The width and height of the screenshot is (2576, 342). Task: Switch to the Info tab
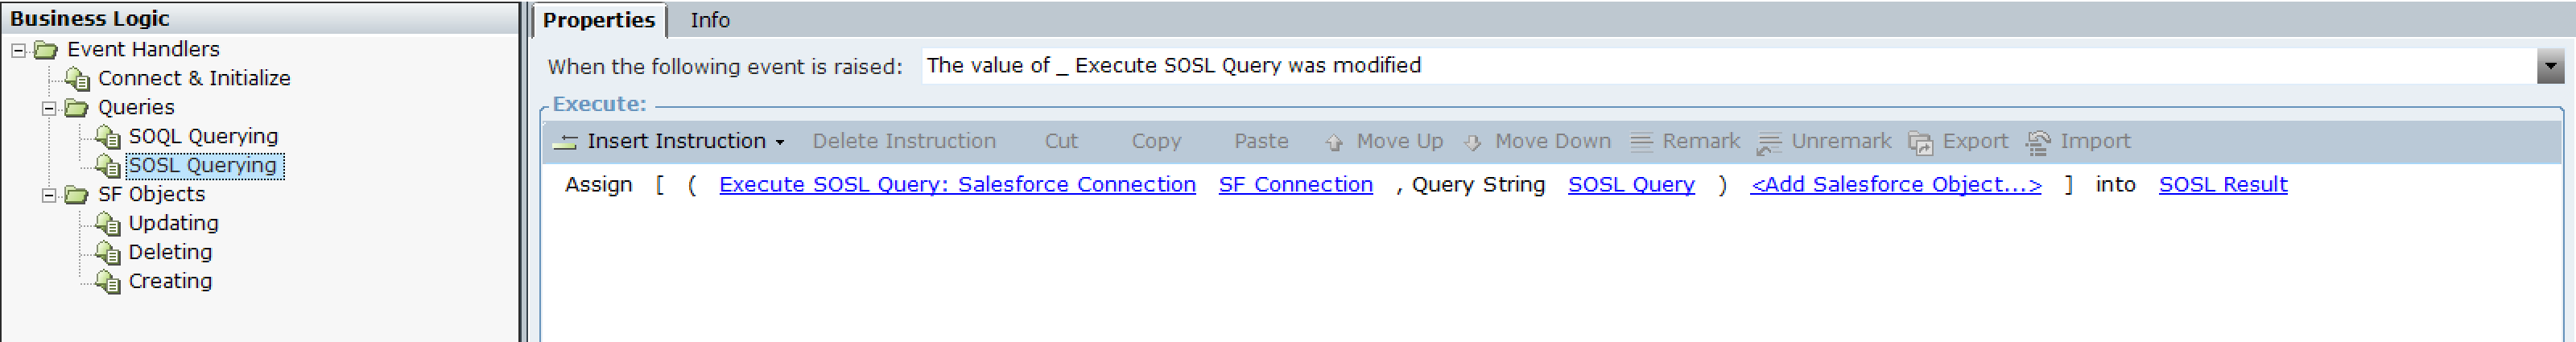(x=709, y=20)
